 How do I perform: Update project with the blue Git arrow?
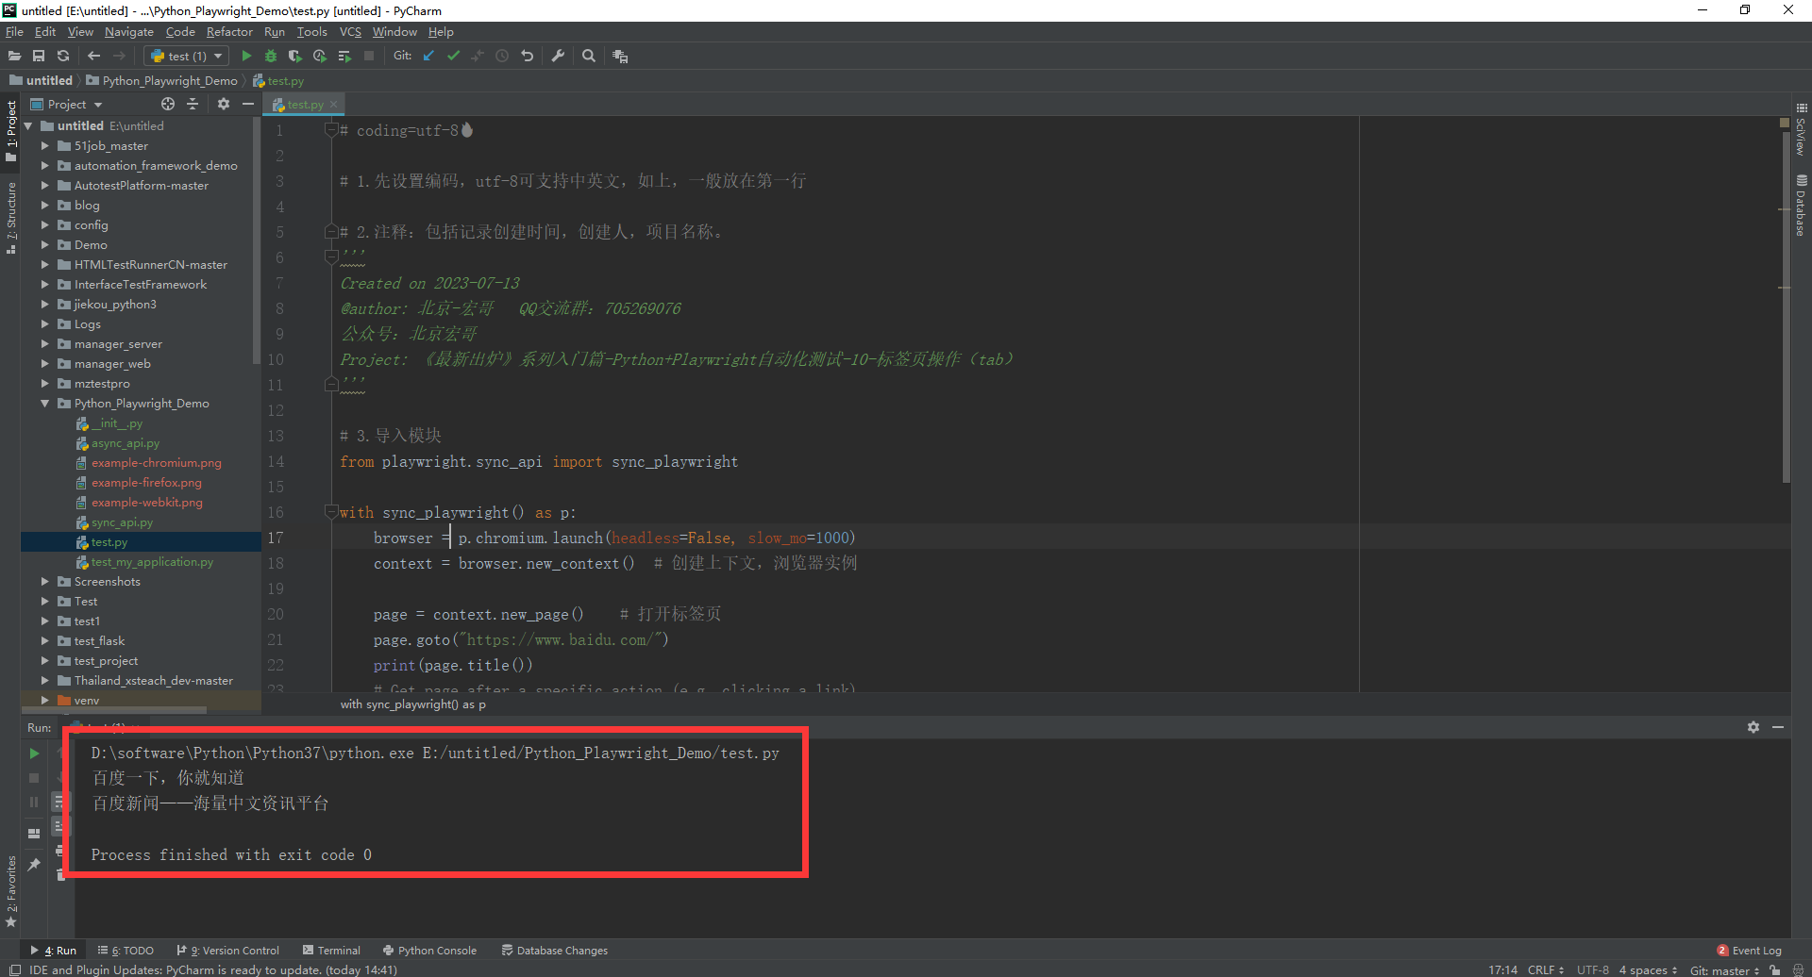point(428,56)
